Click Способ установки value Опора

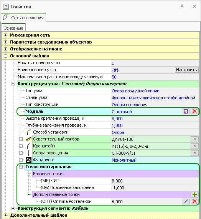[118, 132]
